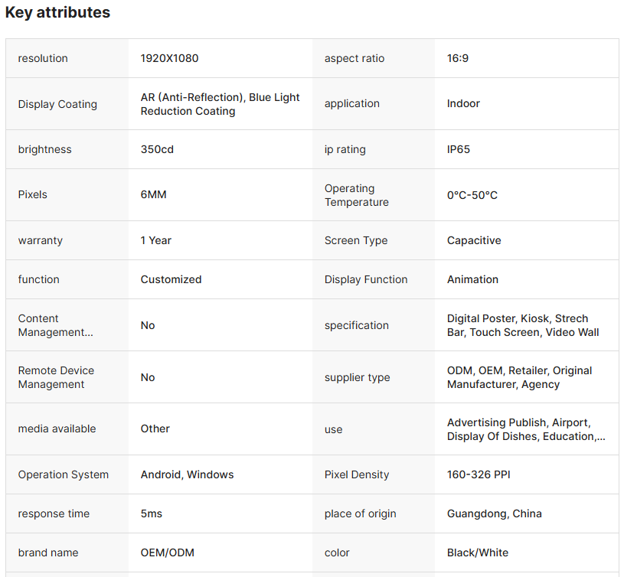The width and height of the screenshot is (624, 577).
Task: Select the IP65 rating value
Action: tap(459, 149)
